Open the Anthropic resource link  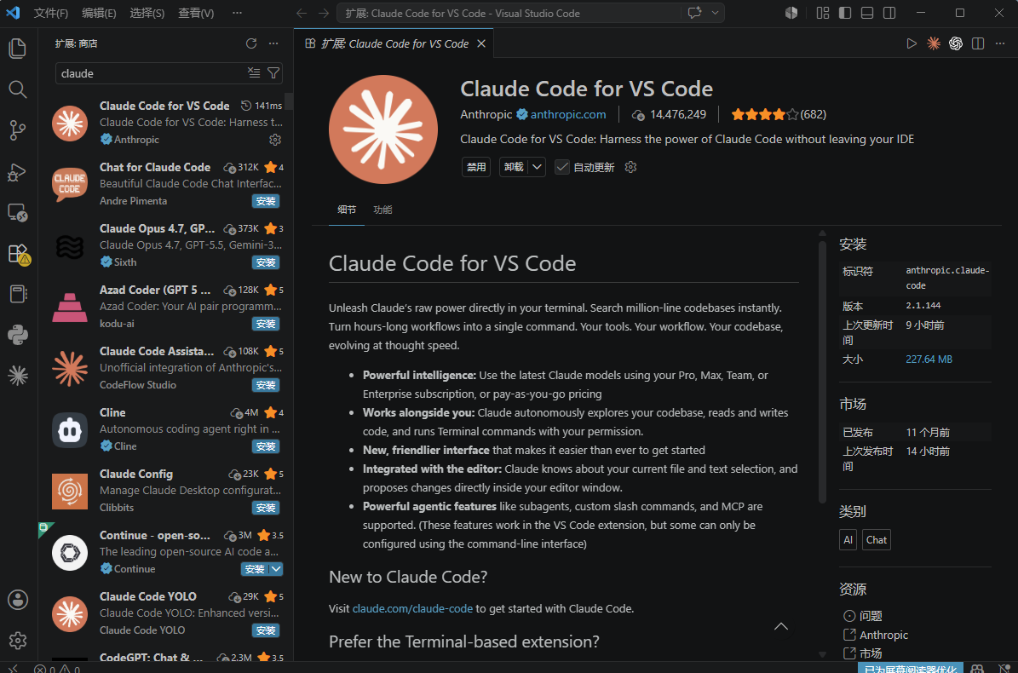coord(876,635)
